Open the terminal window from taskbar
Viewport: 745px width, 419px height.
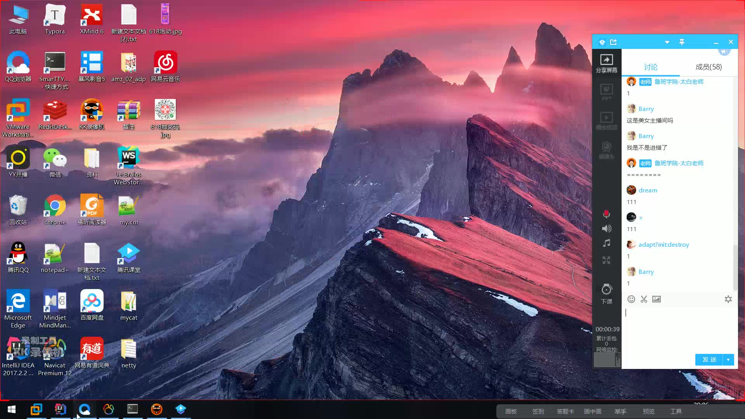[x=133, y=409]
